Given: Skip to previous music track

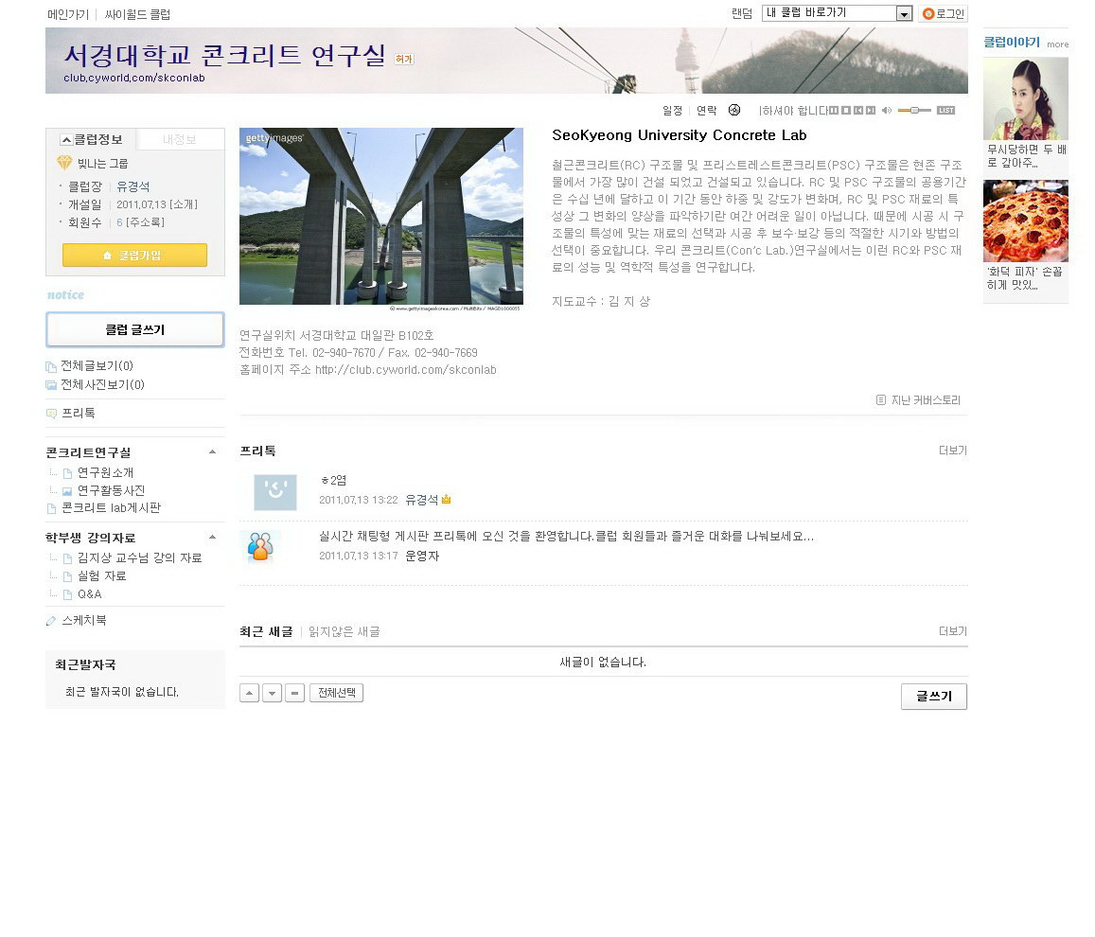Looking at the screenshot, I should tap(859, 111).
